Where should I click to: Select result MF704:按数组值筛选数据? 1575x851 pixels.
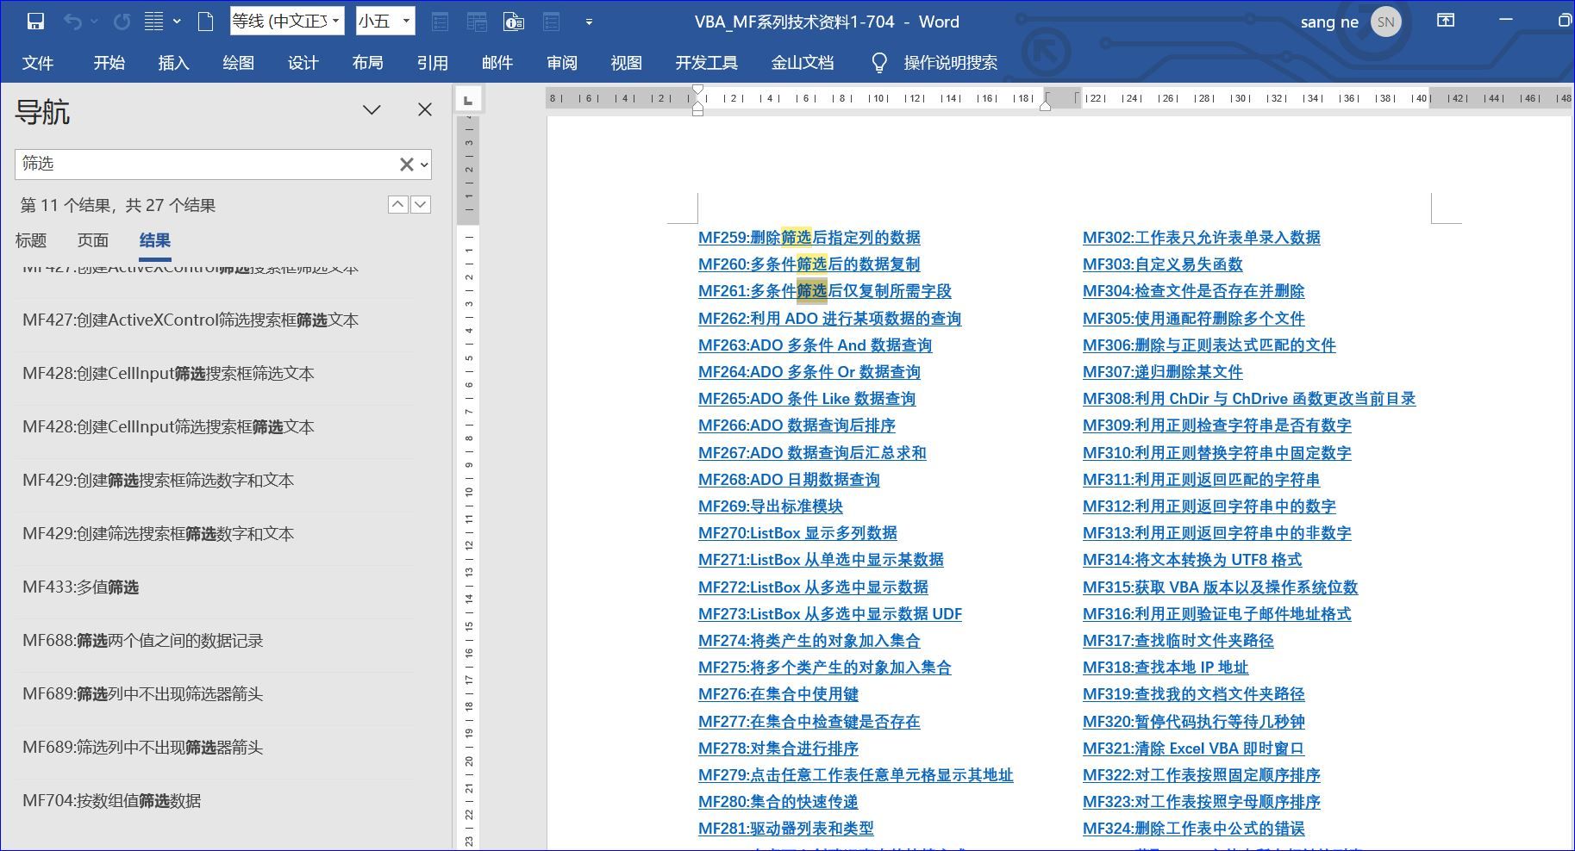click(214, 801)
